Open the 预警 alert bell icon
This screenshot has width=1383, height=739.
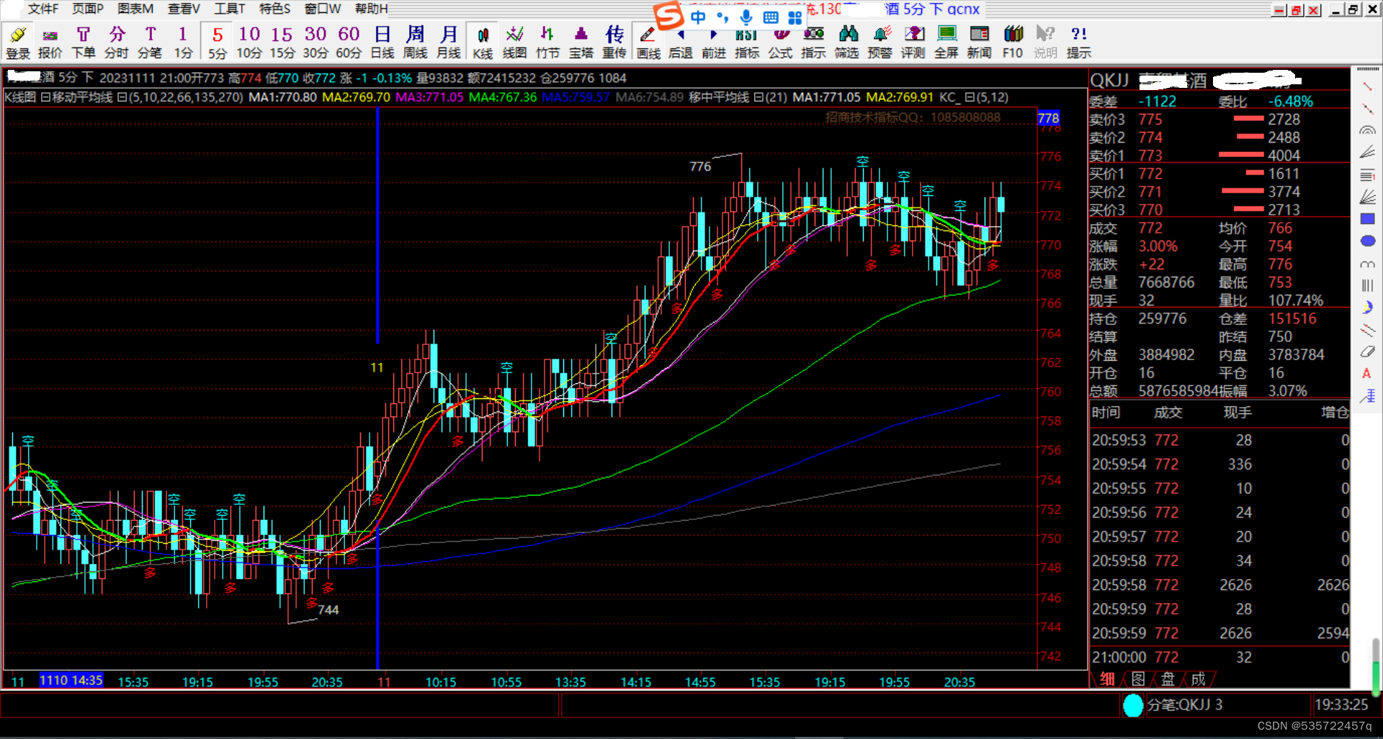click(x=880, y=42)
